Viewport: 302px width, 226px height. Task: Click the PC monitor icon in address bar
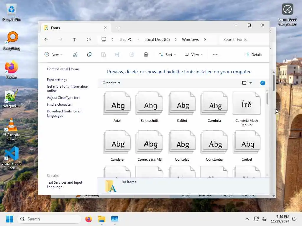click(x=104, y=39)
